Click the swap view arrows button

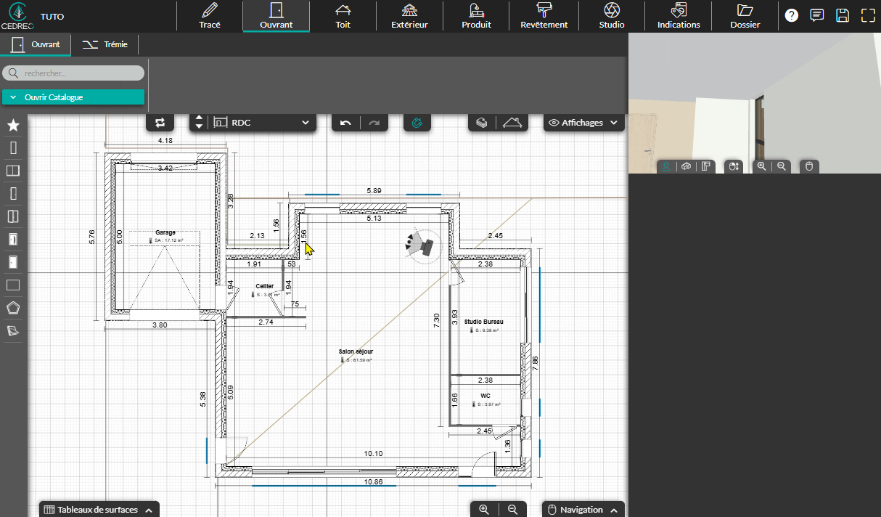[160, 123]
